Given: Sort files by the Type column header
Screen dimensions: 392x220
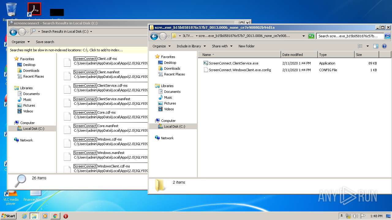Looking at the screenshot, I should coord(336,55).
